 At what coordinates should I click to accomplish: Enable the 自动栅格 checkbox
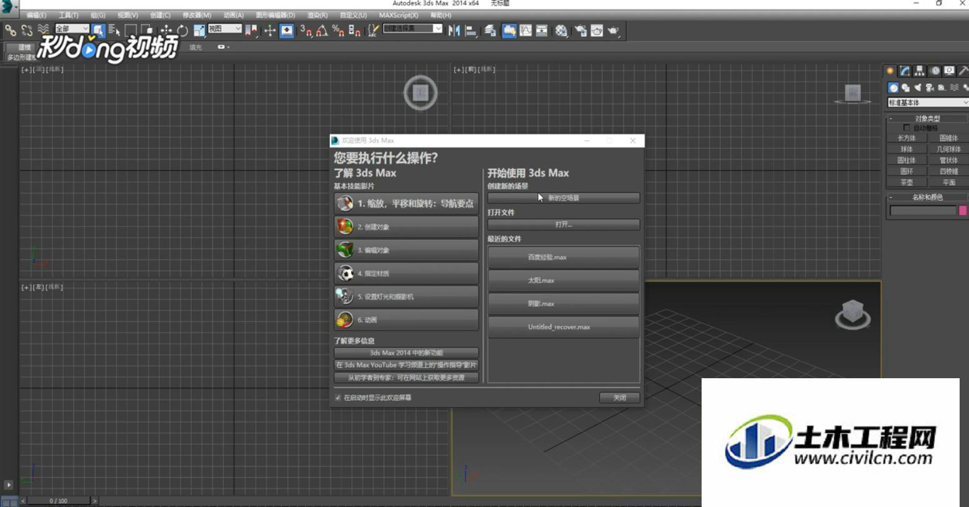[x=907, y=128]
